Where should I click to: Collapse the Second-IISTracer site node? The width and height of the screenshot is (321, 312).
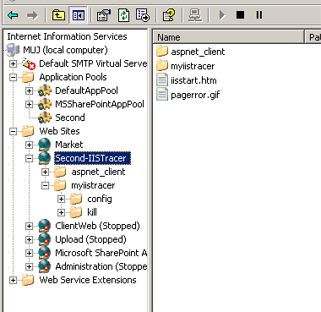click(x=29, y=158)
